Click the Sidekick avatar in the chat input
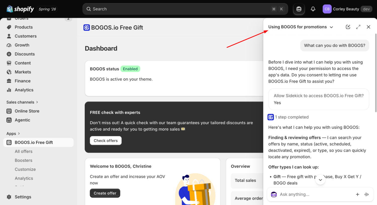Viewport: 377px width, 205px height. (274, 194)
